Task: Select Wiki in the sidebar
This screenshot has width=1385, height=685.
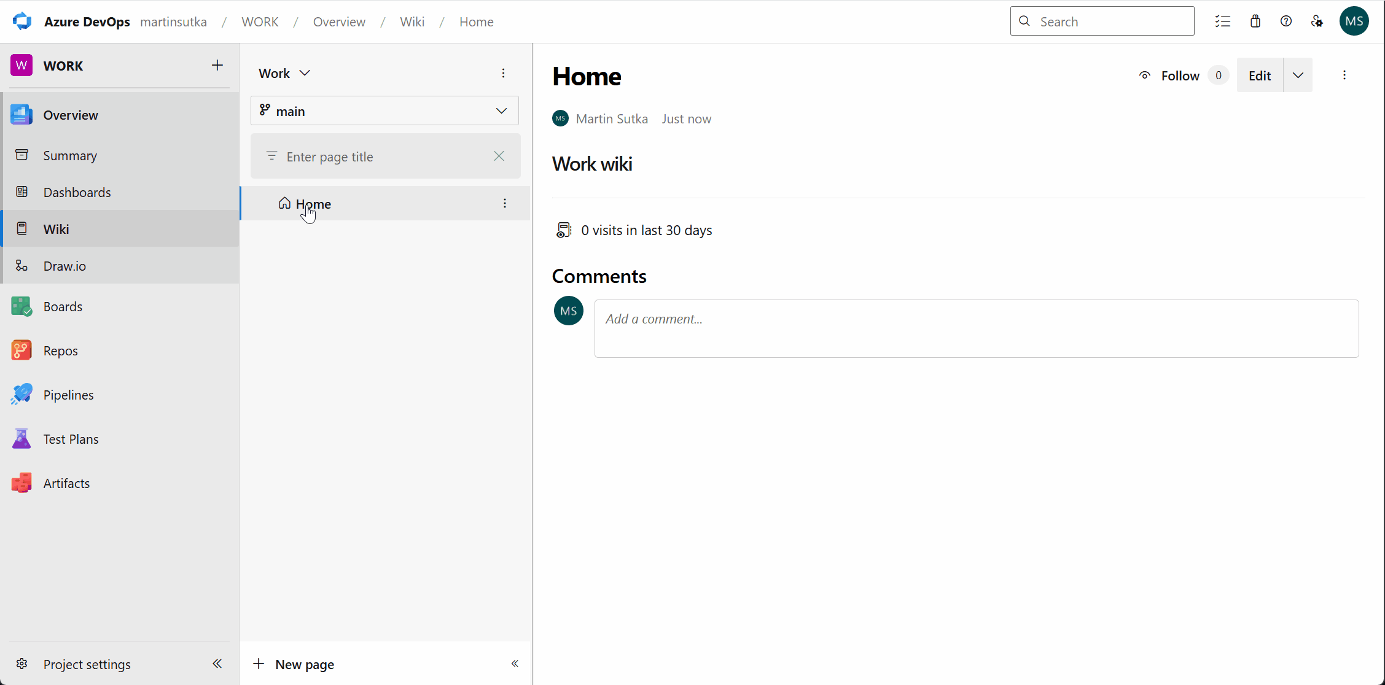Action: [120, 229]
